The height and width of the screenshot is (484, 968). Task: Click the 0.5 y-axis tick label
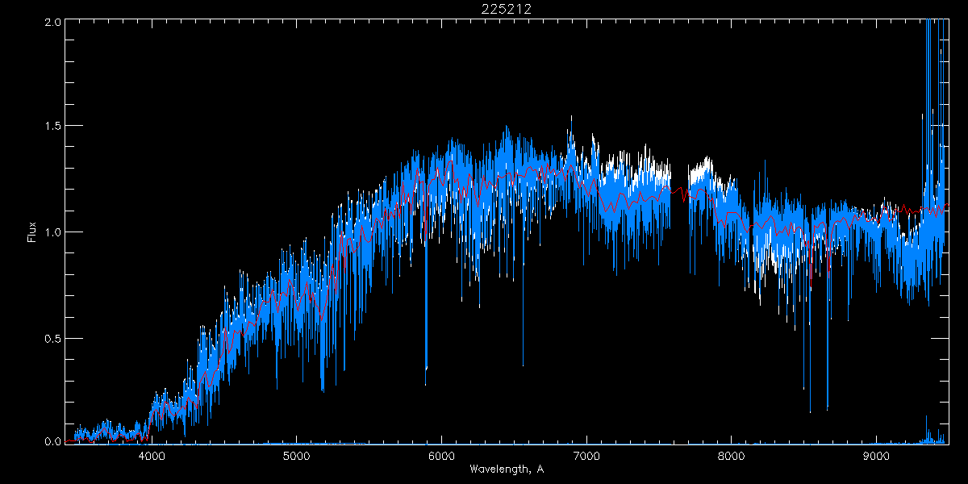(x=53, y=338)
